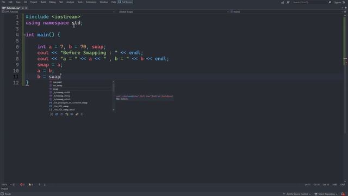Screen dimensions: 348x196
Task: Click the warning count indicator
Action: point(30,185)
